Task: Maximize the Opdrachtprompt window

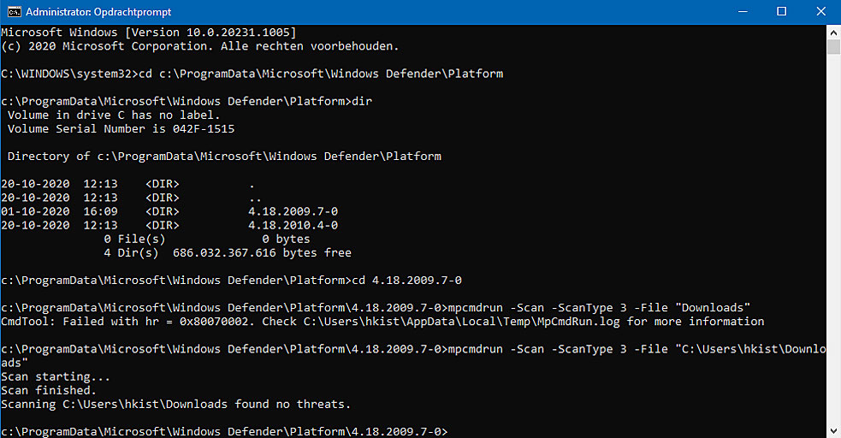Action: pos(781,11)
